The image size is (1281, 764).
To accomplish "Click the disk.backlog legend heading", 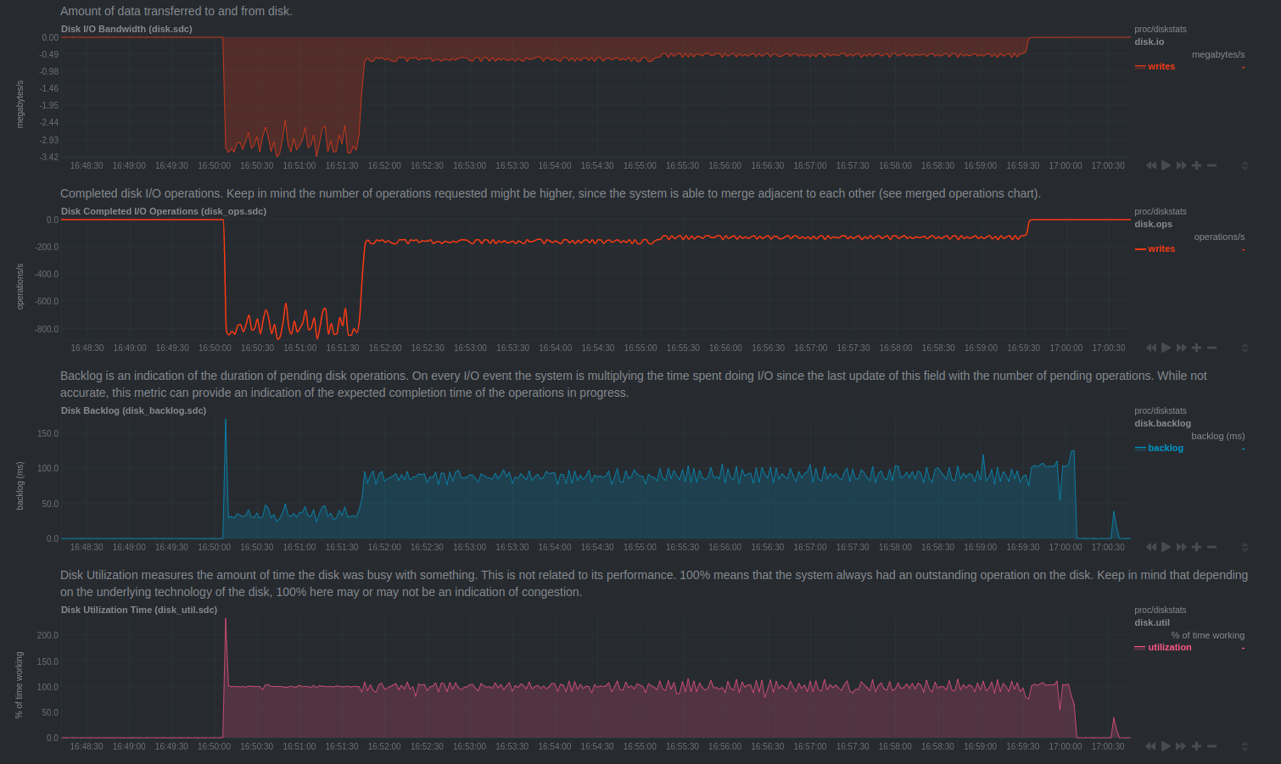I will click(x=1163, y=423).
